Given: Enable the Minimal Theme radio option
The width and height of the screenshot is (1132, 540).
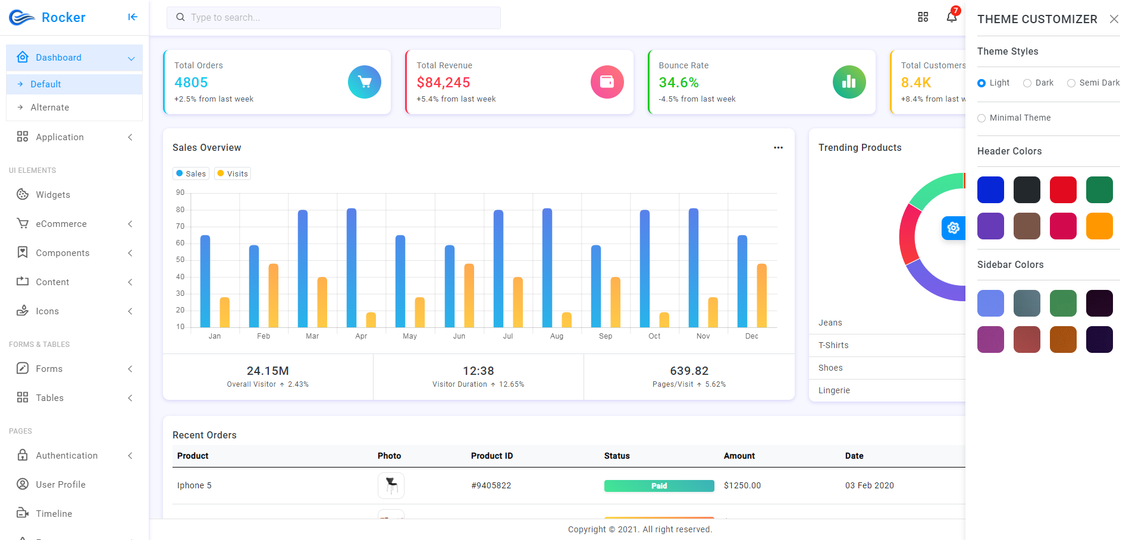Looking at the screenshot, I should (982, 118).
